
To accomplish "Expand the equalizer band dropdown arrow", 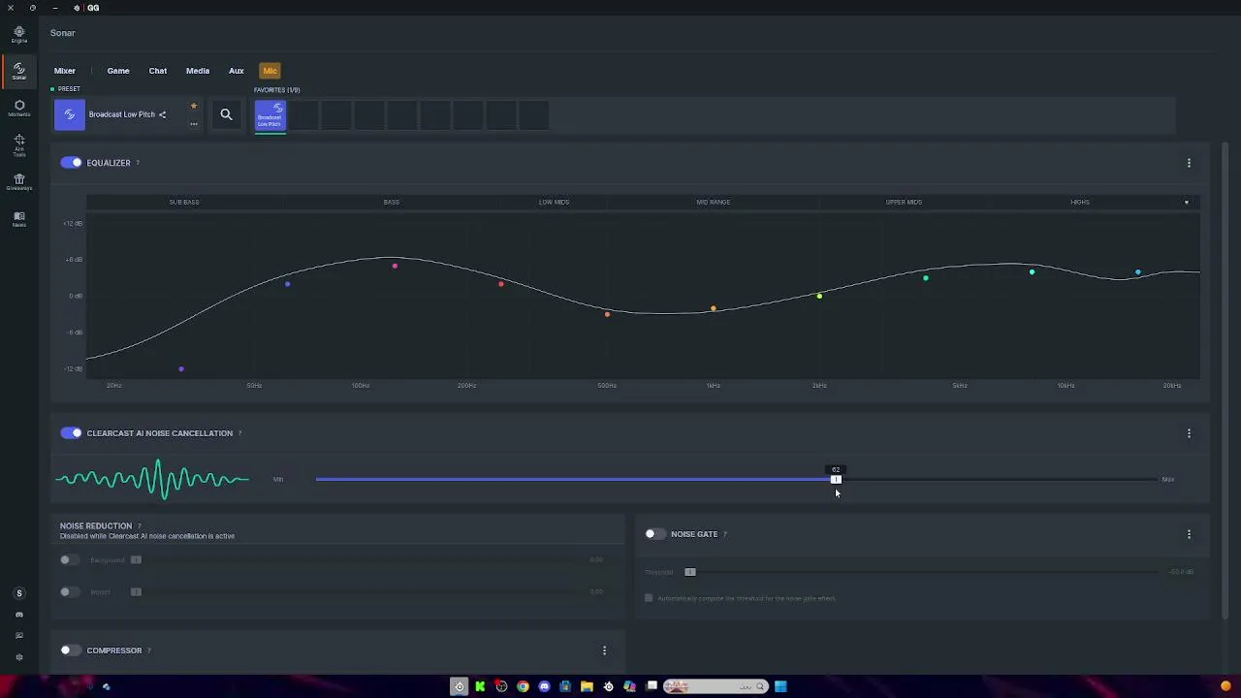I will point(1186,203).
